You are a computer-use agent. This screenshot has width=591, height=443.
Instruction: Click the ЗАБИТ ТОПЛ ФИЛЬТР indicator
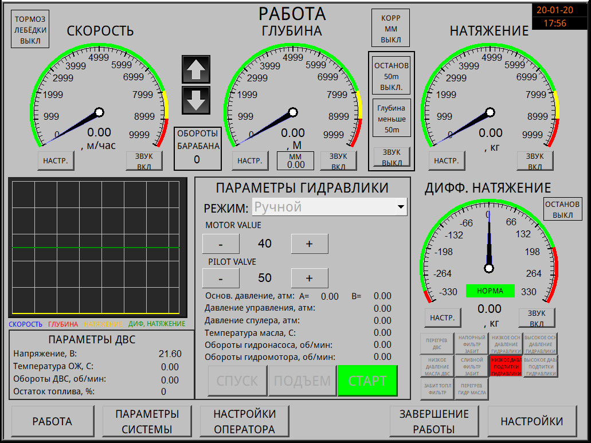437,389
